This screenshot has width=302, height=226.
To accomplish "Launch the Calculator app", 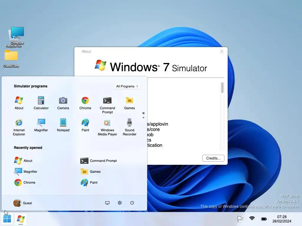I will coord(41,103).
